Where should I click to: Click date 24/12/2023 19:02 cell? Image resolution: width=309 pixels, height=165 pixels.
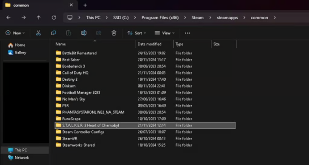tap(151, 53)
